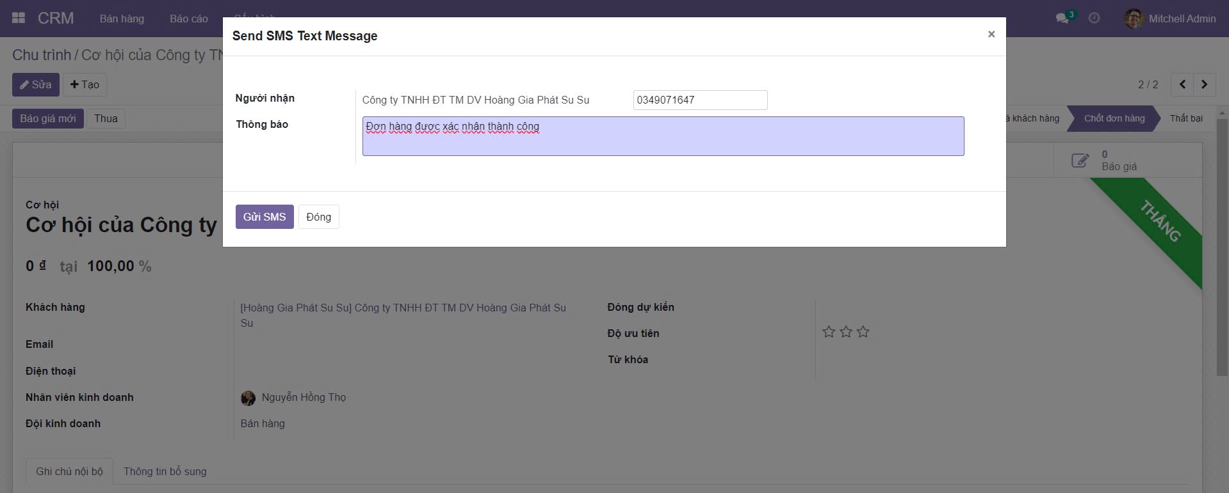Set priority to third star
The height and width of the screenshot is (493, 1229).
click(x=863, y=332)
